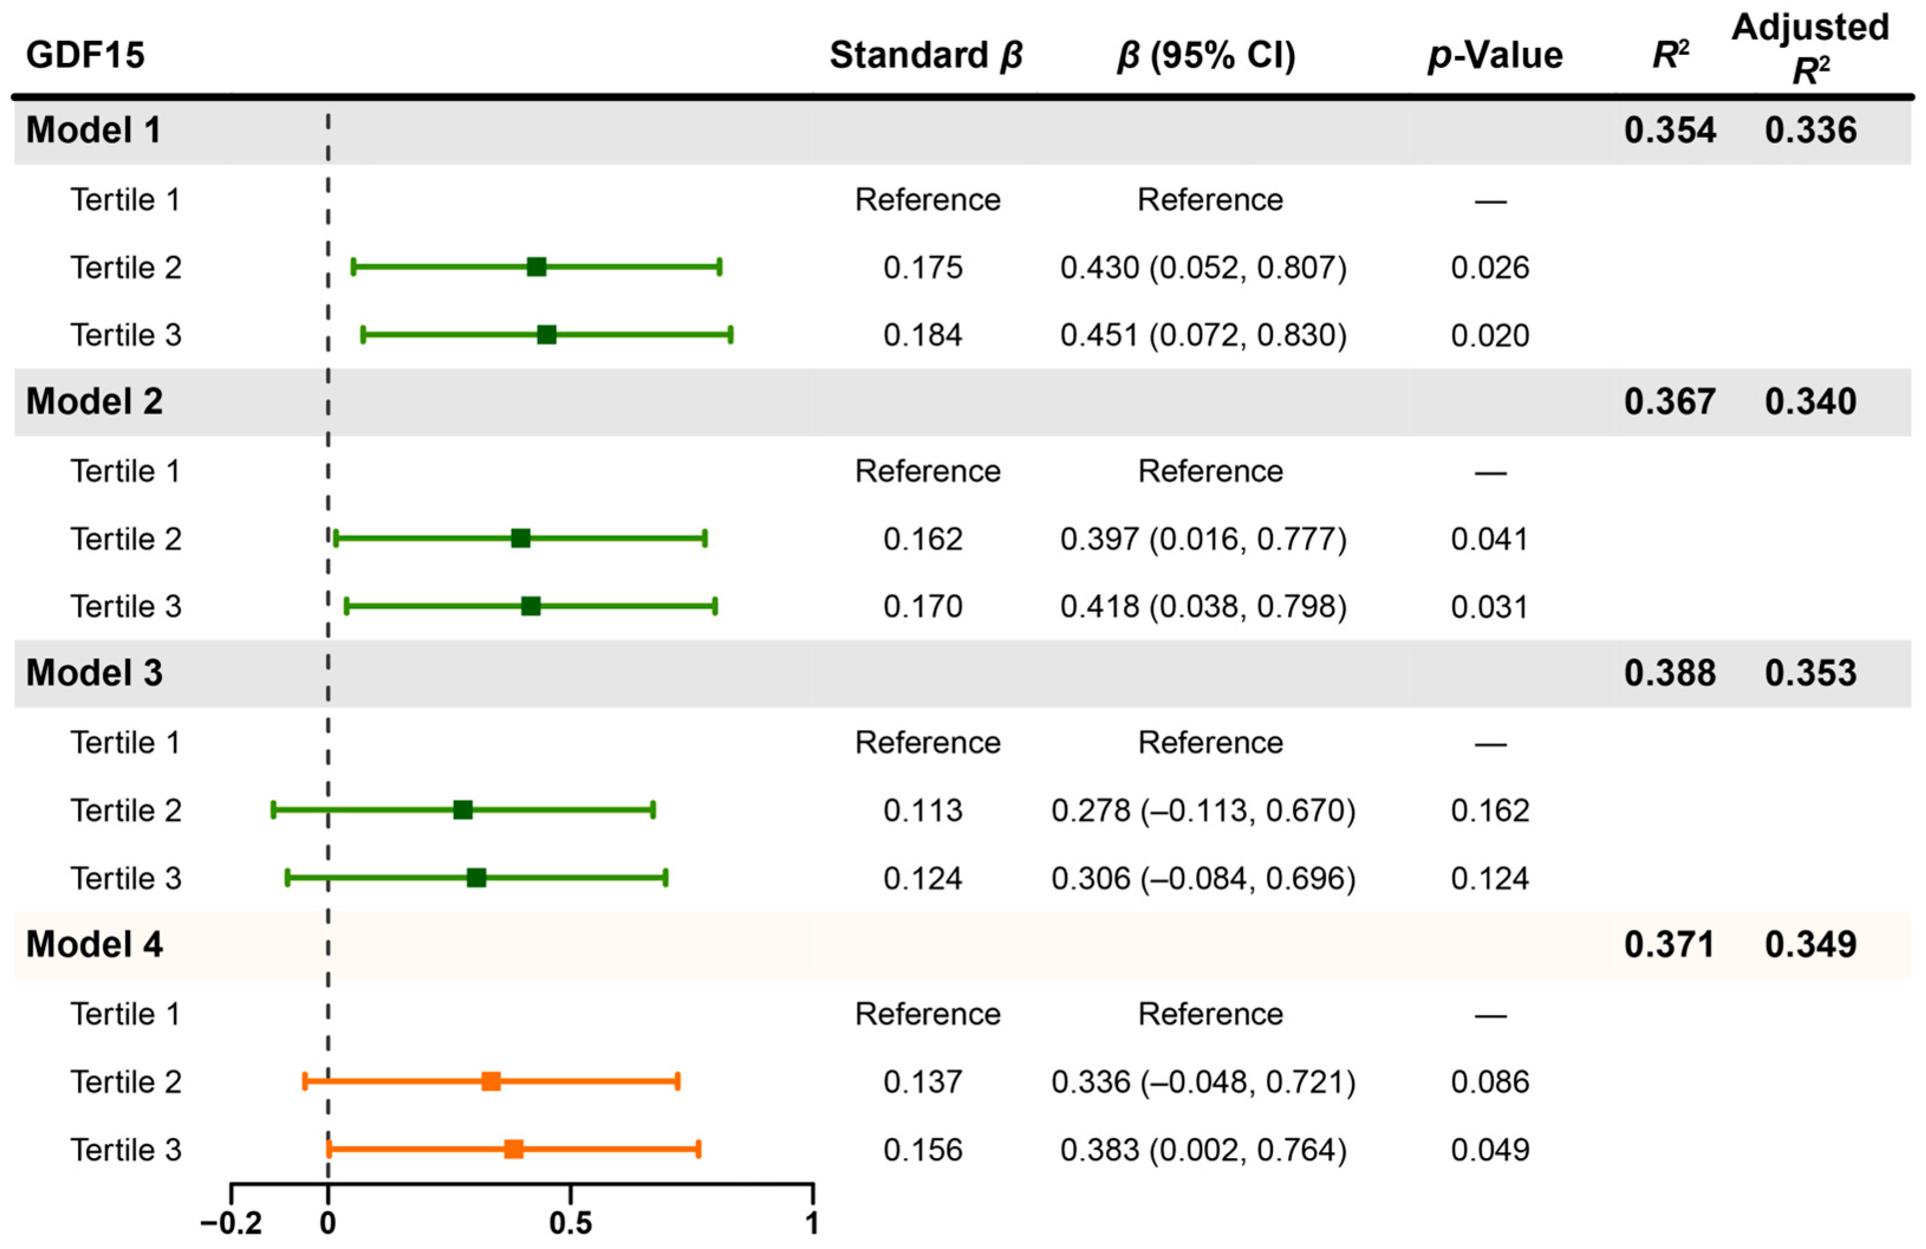The image size is (1926, 1249).
Task: Select the p-value 0.049 in Model 4
Action: click(x=1490, y=1150)
